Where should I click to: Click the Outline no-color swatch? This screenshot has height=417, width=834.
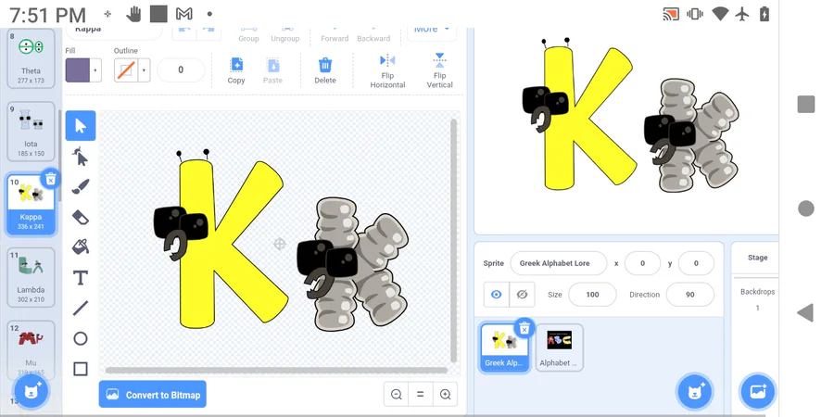[126, 70]
